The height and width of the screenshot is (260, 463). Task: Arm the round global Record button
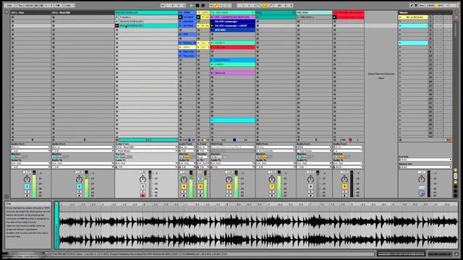pyautogui.click(x=203, y=5)
